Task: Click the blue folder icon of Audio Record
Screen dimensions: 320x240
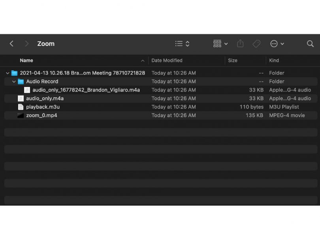Action: (x=20, y=81)
